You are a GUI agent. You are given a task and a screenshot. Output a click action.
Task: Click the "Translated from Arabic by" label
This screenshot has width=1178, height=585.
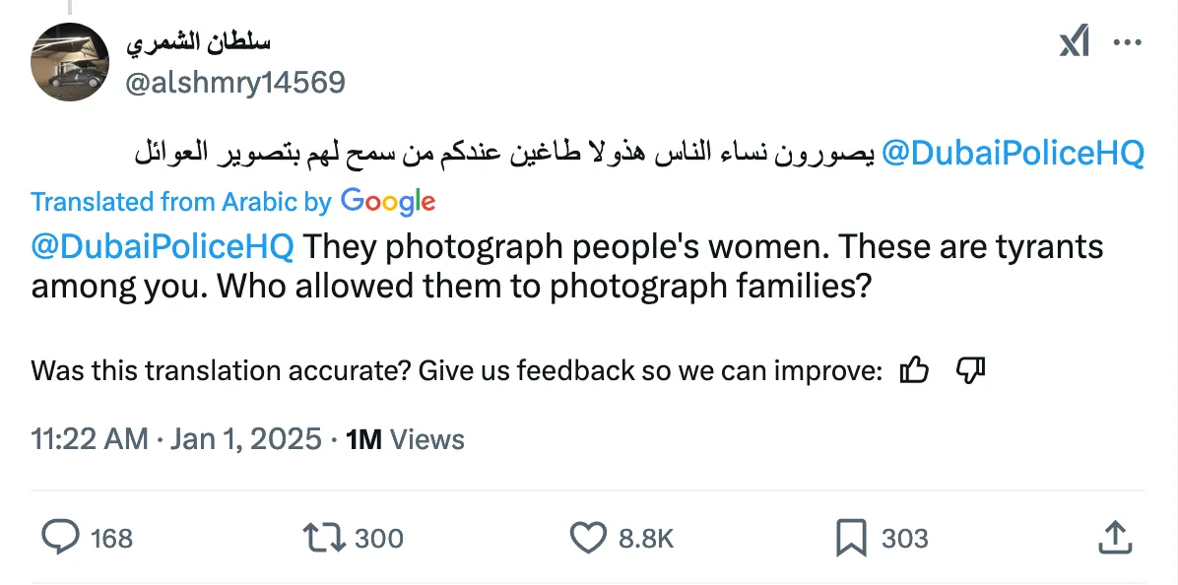(x=181, y=202)
